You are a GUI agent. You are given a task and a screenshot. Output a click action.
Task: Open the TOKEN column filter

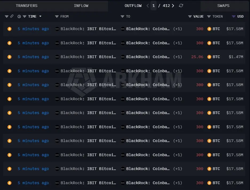(209, 17)
